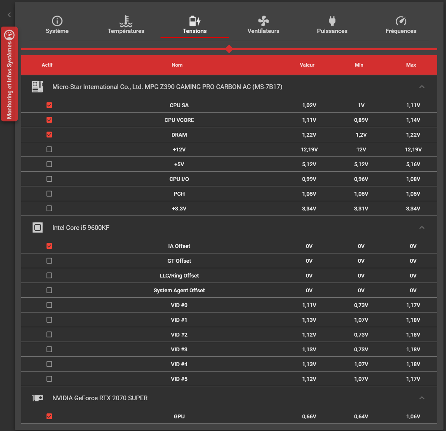Open the Températures thermometer icon
Viewport: 446px width, 431px height.
coord(126,21)
